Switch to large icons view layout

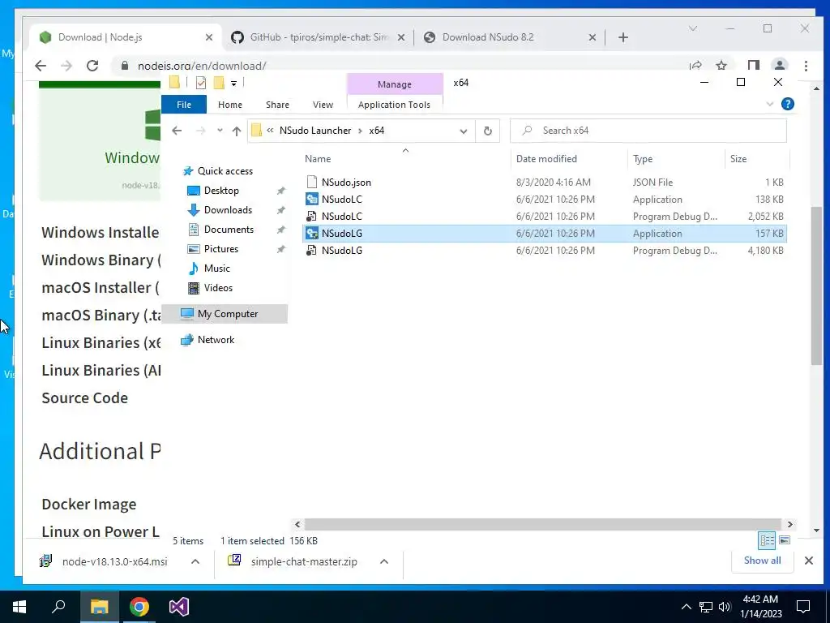tap(785, 540)
